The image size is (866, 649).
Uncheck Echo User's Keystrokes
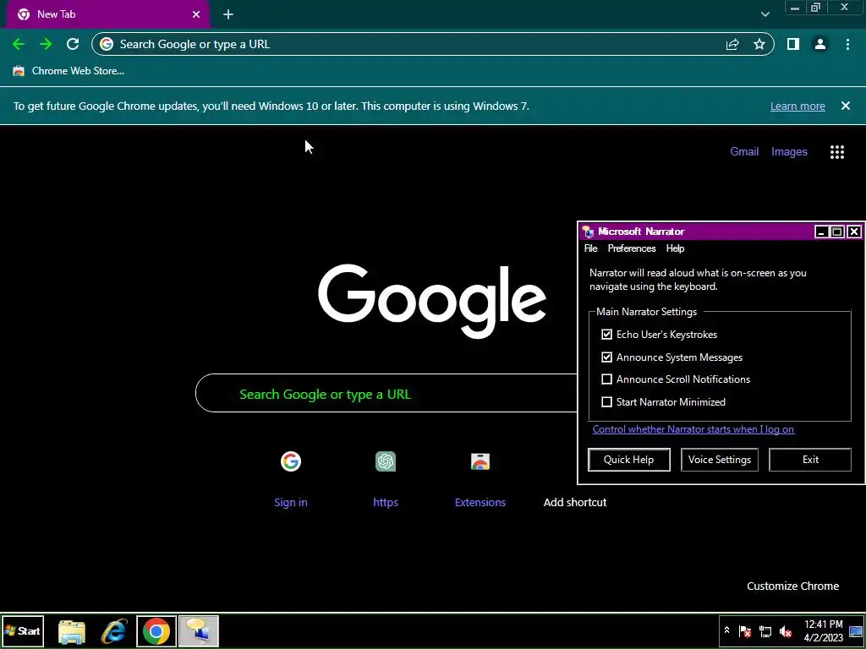coord(606,335)
